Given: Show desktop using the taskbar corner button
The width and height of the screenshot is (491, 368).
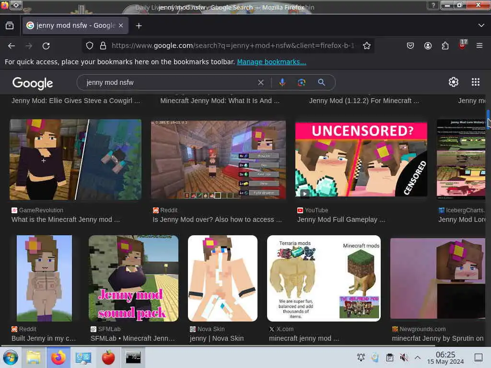Looking at the screenshot, I should 478,357.
